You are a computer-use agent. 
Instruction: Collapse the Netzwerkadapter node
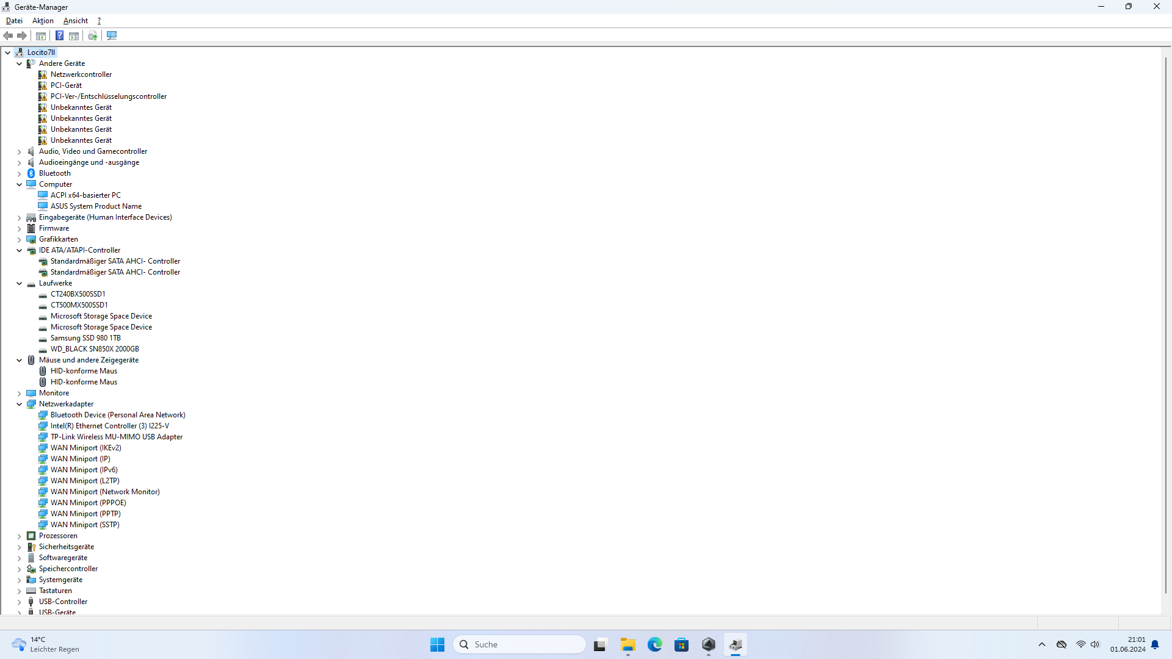(19, 404)
